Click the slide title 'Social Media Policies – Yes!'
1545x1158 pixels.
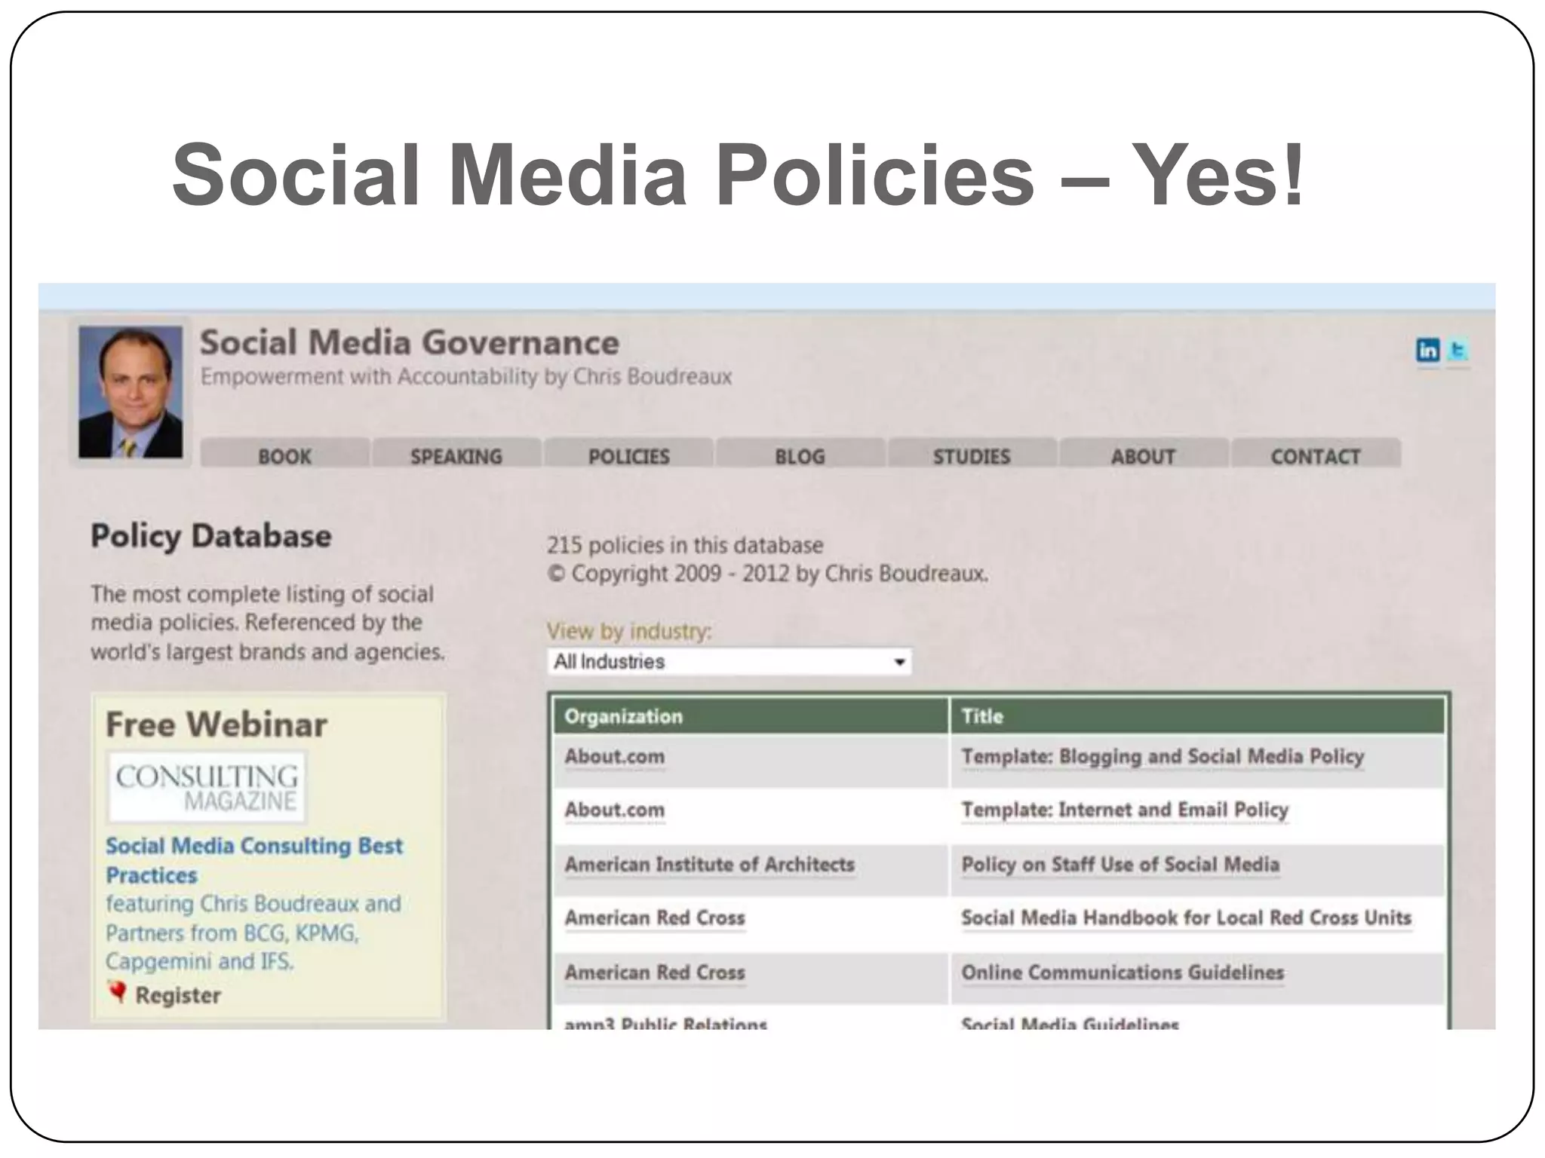(738, 175)
